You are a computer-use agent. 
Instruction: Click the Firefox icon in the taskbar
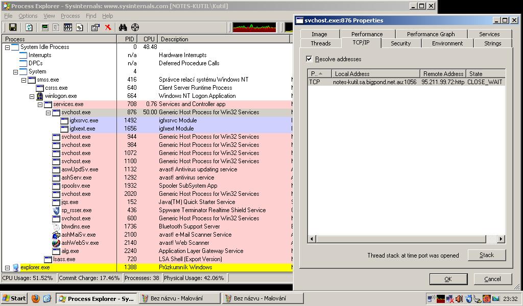[35, 299]
